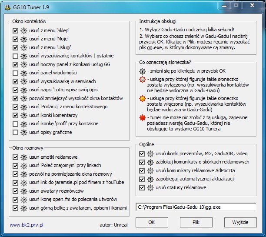Click sun icon beside 'usuń ikonki komentarzy'
266x237 pixels.
[x=24, y=115]
